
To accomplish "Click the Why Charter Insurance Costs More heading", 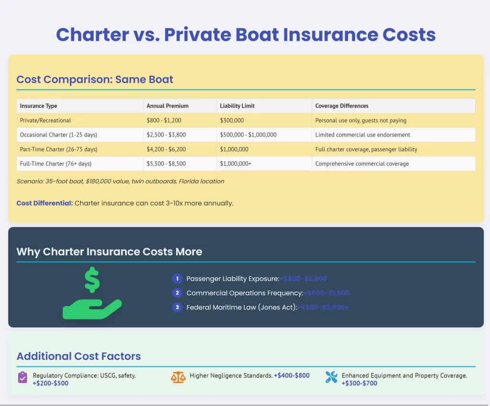I will point(109,252).
